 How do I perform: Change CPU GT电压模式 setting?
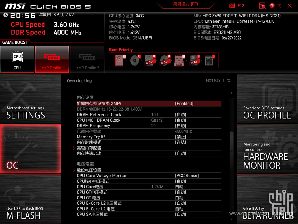point(149,192)
